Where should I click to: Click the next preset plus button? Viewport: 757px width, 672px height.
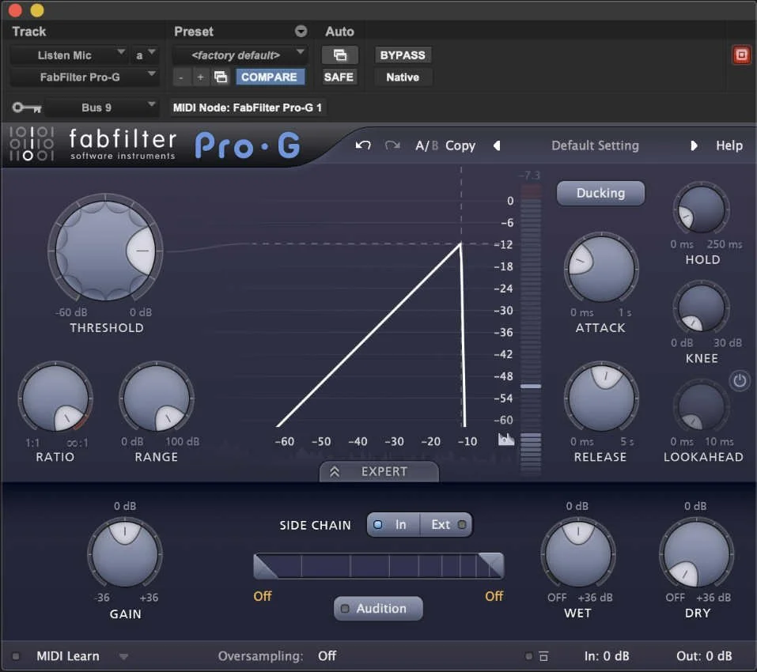[200, 77]
